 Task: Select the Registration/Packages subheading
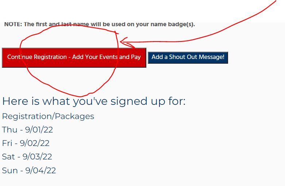click(x=48, y=116)
